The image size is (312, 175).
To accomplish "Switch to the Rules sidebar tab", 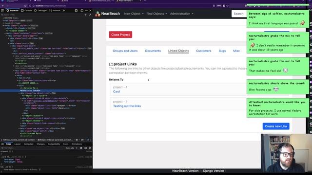I will [9, 144].
